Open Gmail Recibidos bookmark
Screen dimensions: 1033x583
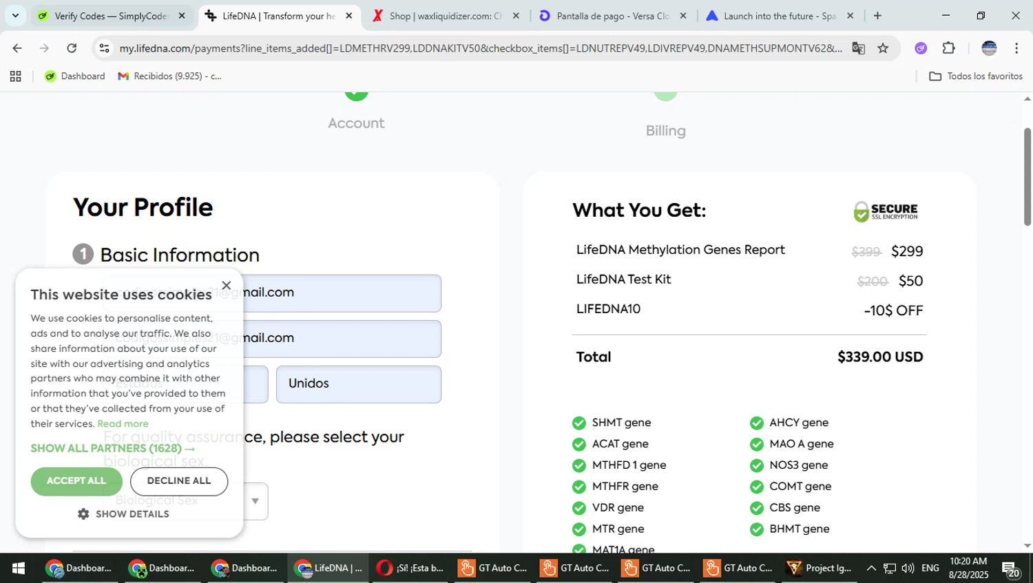pyautogui.click(x=170, y=76)
